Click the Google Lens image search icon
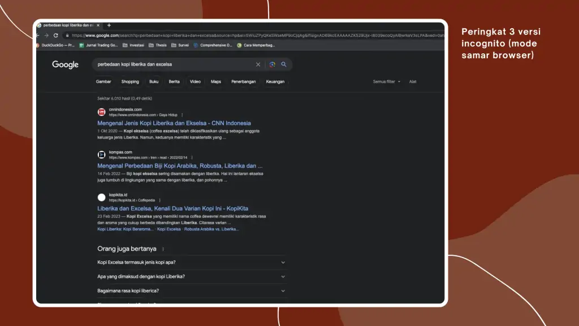 coord(273,65)
